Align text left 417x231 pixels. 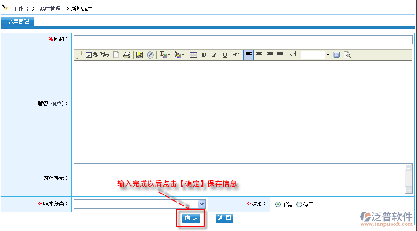[248, 55]
